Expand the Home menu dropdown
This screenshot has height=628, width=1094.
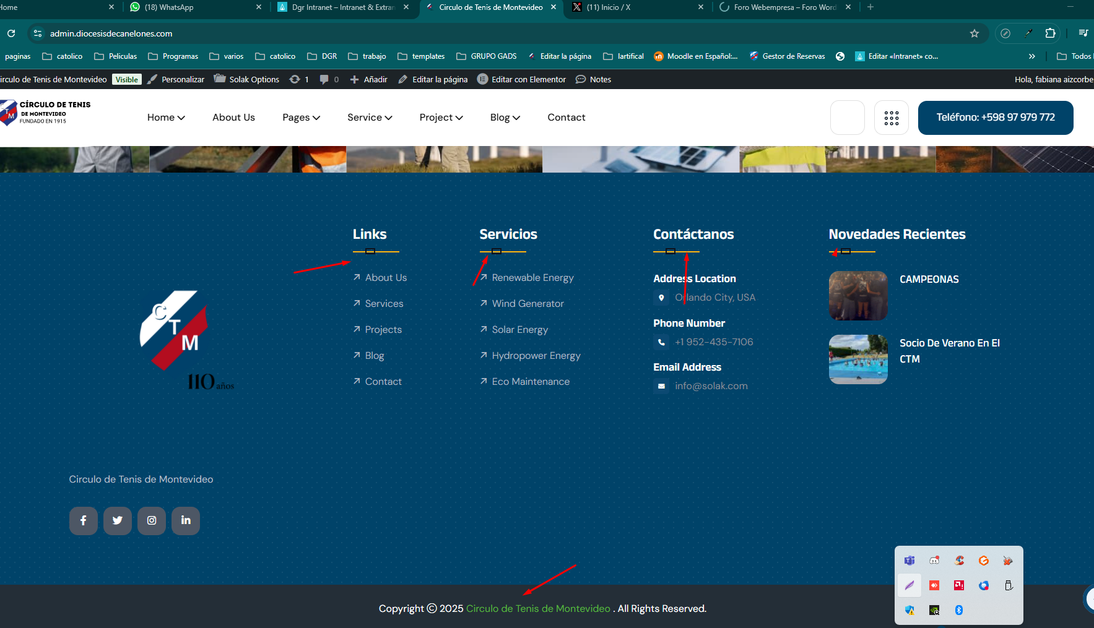coord(166,118)
